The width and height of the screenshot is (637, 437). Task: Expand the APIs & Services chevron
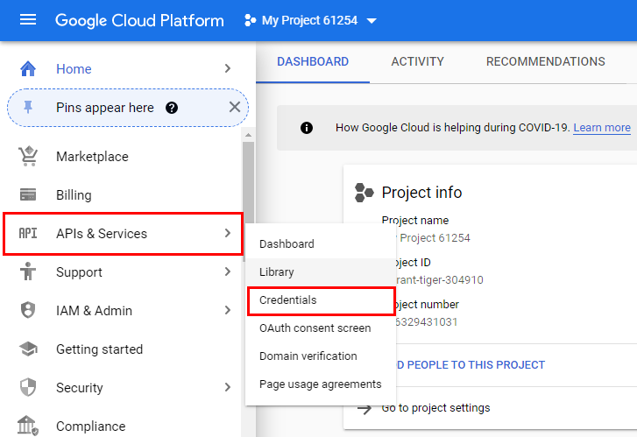point(228,233)
